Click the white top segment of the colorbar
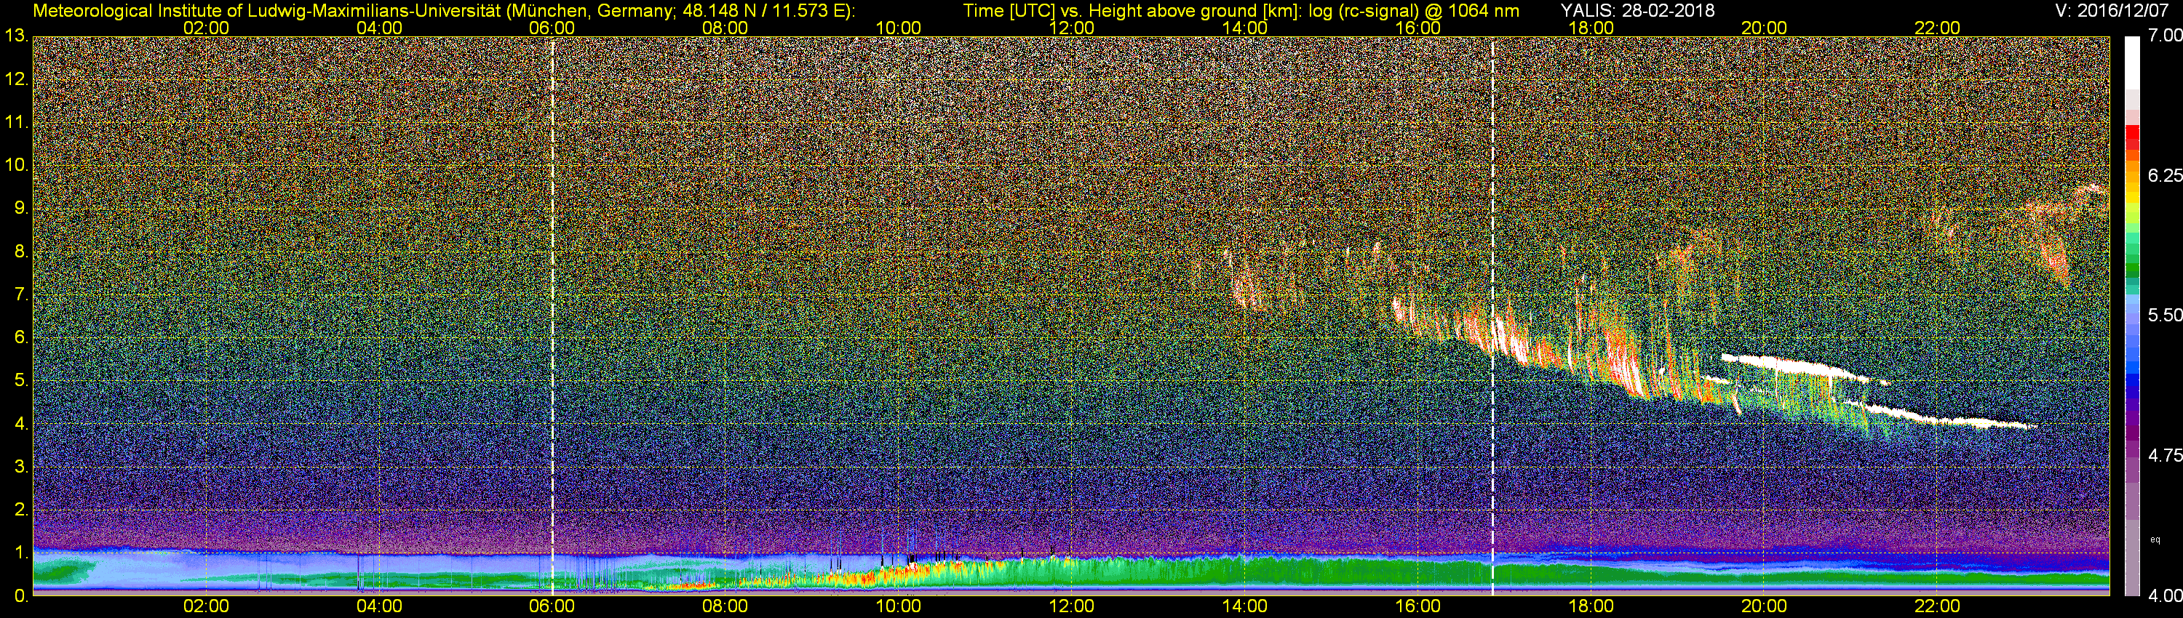Image resolution: width=2183 pixels, height=618 pixels. coord(2133,61)
